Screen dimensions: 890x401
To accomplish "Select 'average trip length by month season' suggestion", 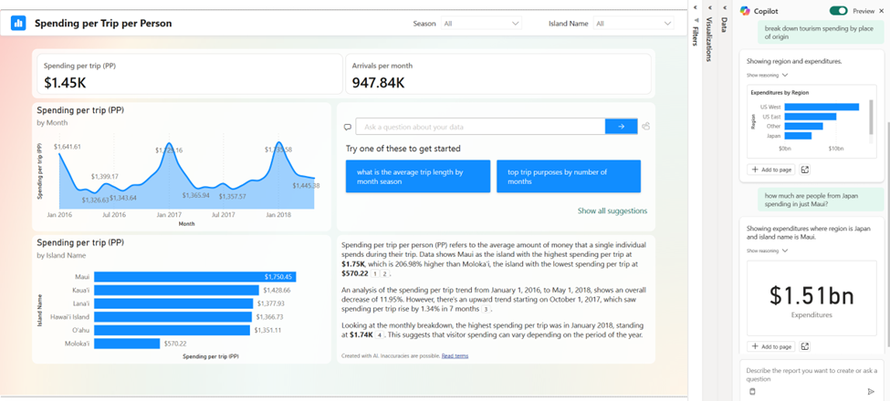I will [417, 176].
